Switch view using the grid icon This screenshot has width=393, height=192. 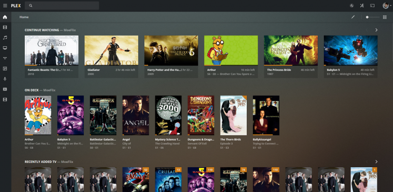coord(385,17)
